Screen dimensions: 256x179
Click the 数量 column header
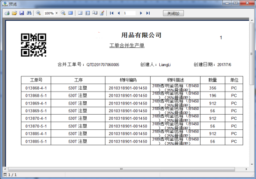(213, 80)
